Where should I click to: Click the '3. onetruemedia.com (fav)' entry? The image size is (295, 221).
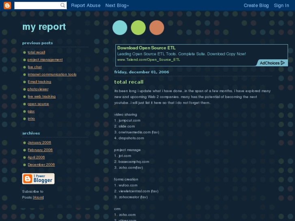click(137, 132)
